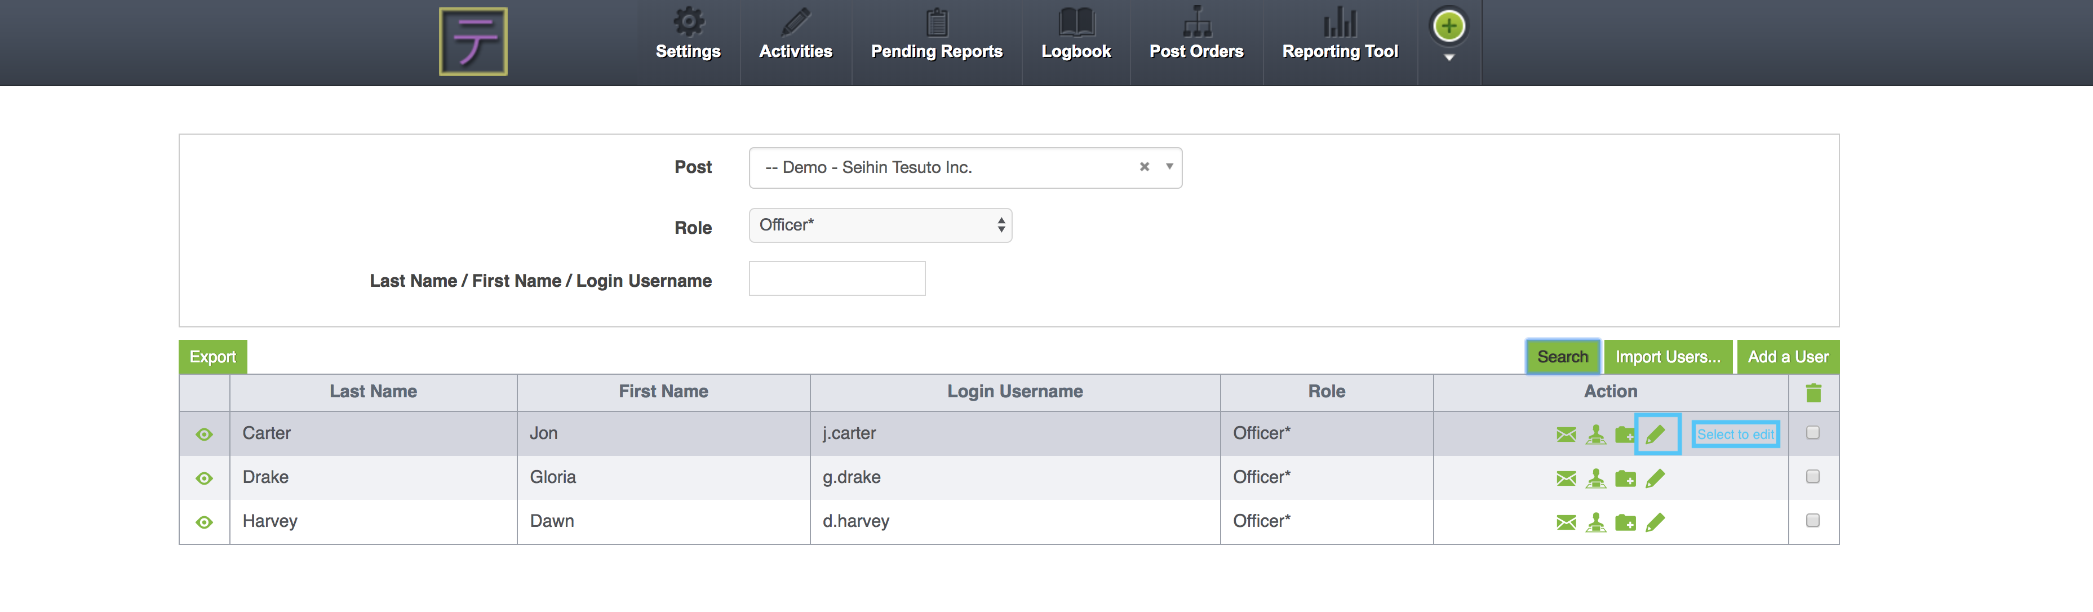Open the Role dropdown showing Officer*
Screen dimensions: 2093x612
880,225
